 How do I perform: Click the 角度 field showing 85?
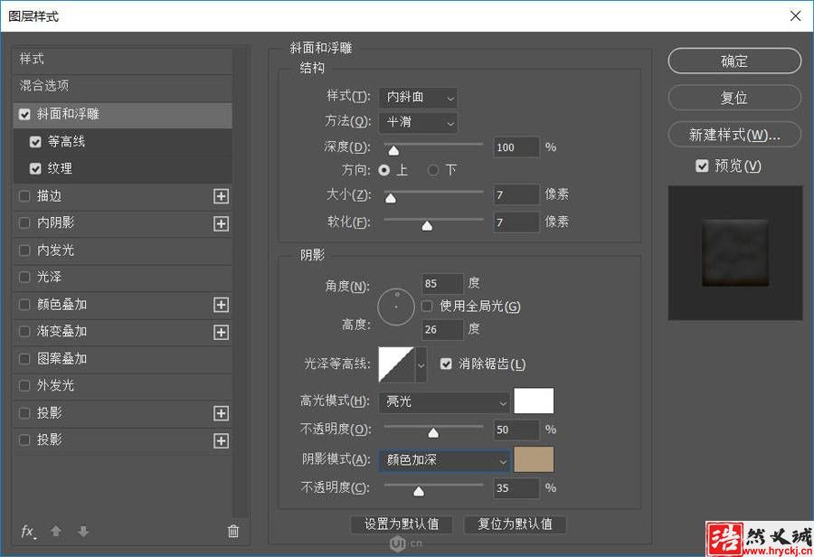point(442,284)
